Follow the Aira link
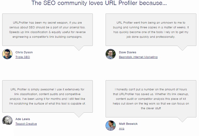This screenshot has height=136, width=199. tap(122, 128)
